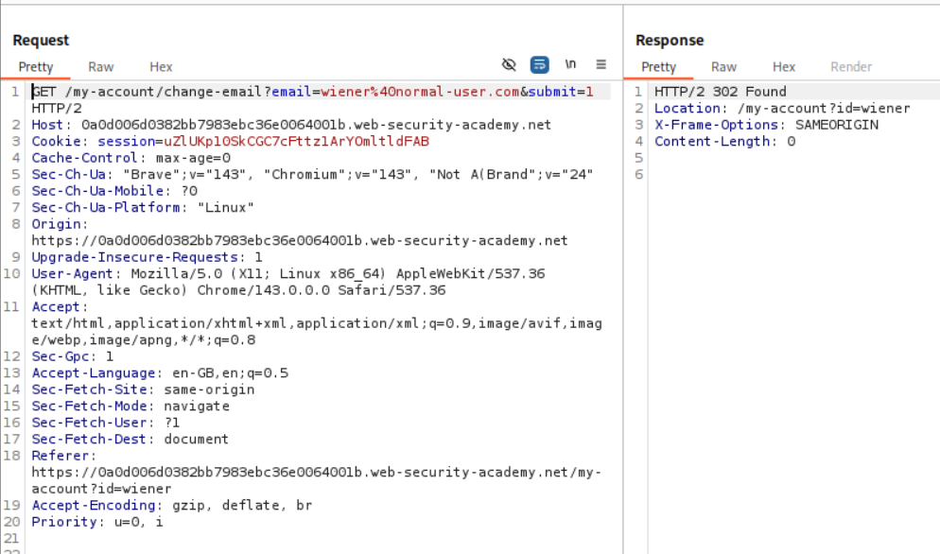The width and height of the screenshot is (940, 554).
Task: Select the Response Pretty tab
Action: [658, 67]
